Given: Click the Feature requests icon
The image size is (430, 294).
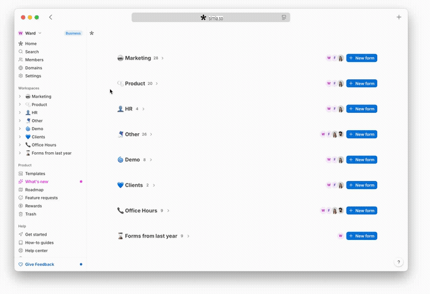Looking at the screenshot, I should click(20, 198).
